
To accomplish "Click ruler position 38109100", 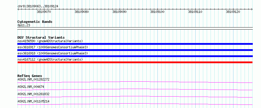I will [157, 12].
